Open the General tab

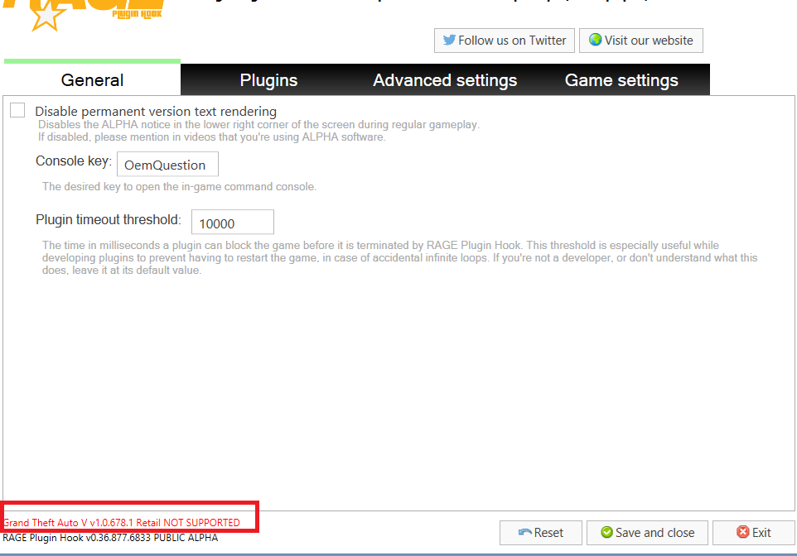[92, 79]
